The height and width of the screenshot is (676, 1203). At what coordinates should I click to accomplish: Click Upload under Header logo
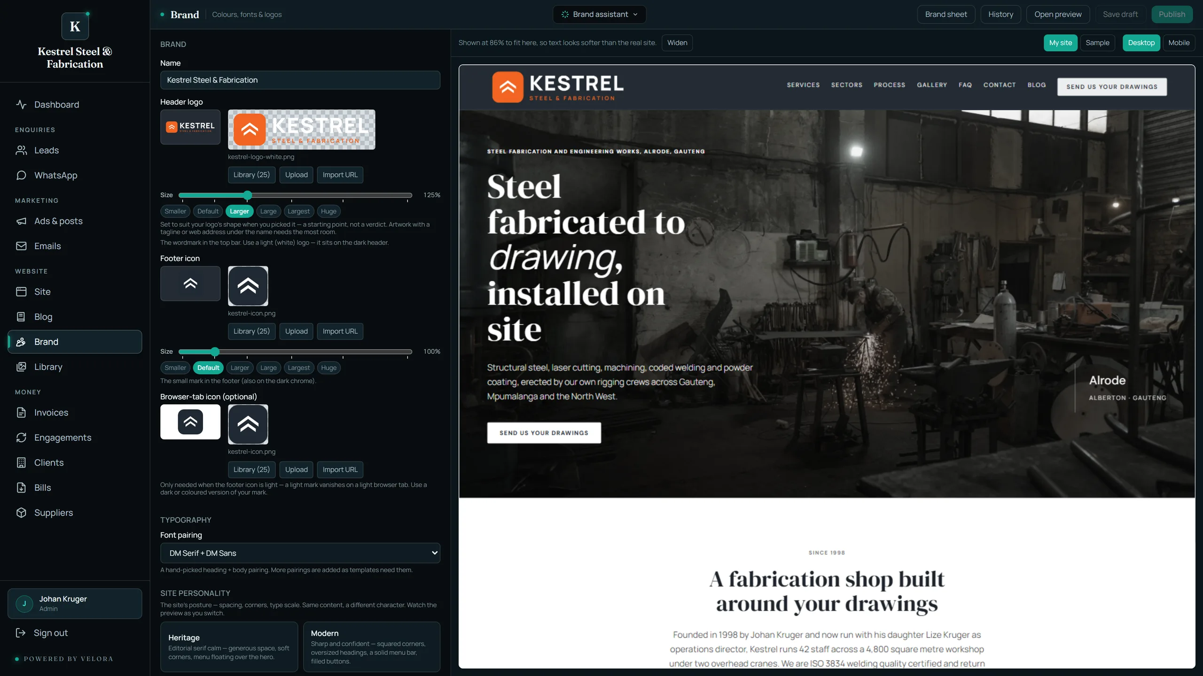(x=297, y=175)
